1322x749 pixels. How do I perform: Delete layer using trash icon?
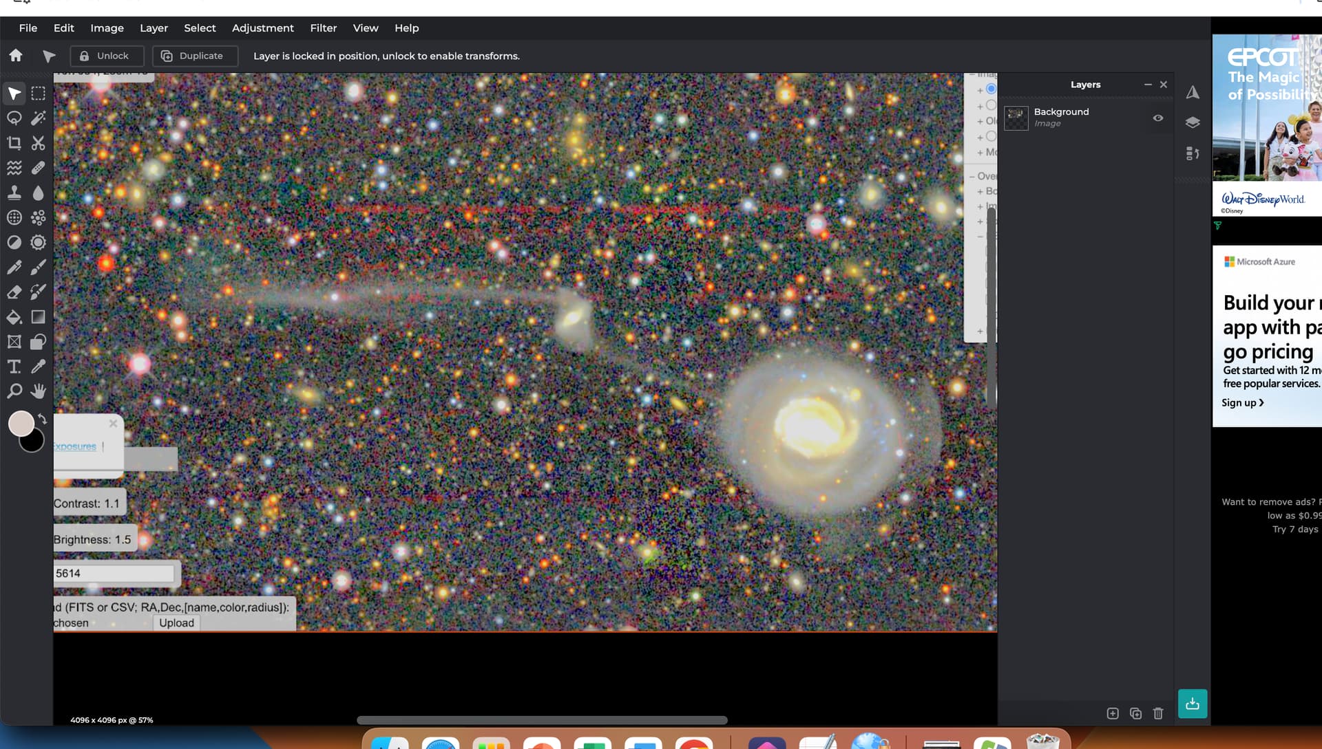coord(1158,713)
